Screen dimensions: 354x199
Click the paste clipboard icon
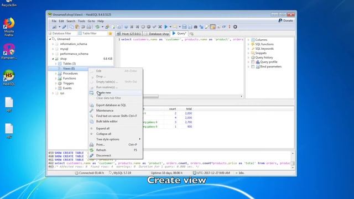(77, 27)
